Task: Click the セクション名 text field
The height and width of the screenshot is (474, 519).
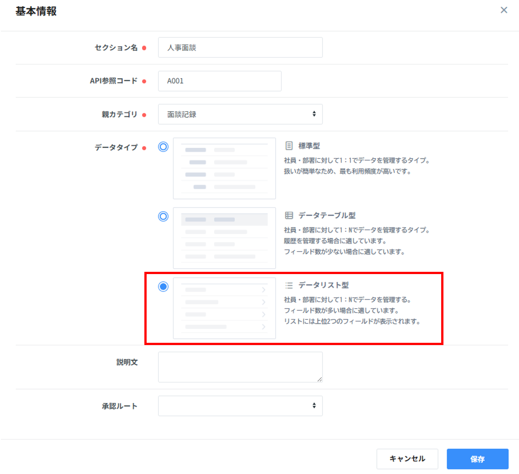Action: coord(240,48)
